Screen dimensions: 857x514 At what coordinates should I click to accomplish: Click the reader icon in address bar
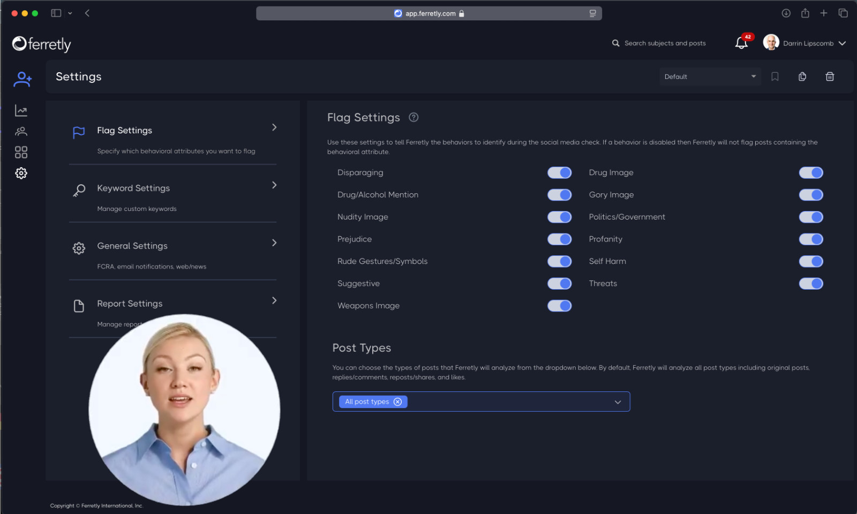click(x=592, y=13)
